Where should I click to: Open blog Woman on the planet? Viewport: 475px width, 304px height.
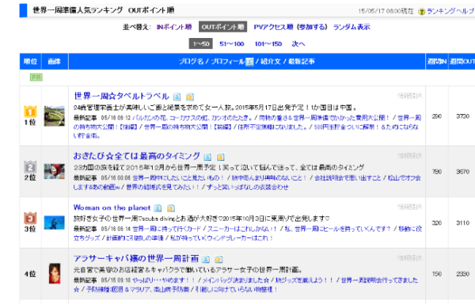point(112,207)
